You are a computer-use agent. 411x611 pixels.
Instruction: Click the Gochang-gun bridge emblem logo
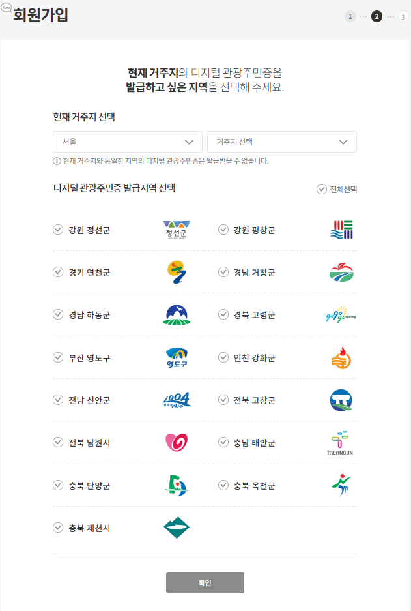(342, 400)
